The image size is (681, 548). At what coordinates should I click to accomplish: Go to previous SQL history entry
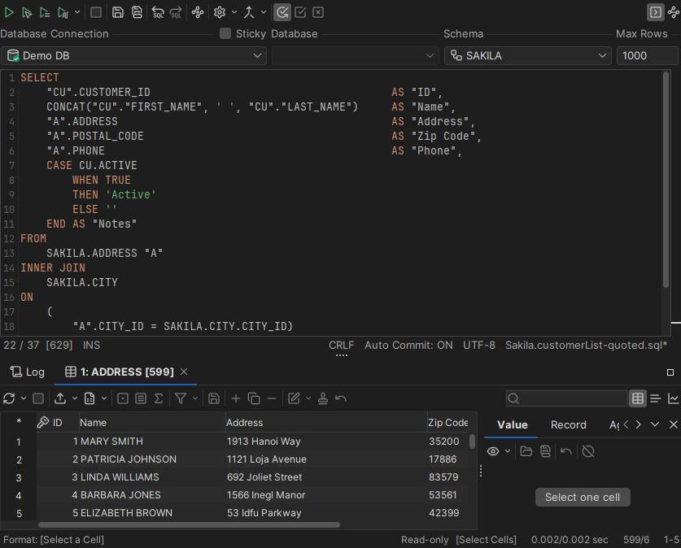158,12
